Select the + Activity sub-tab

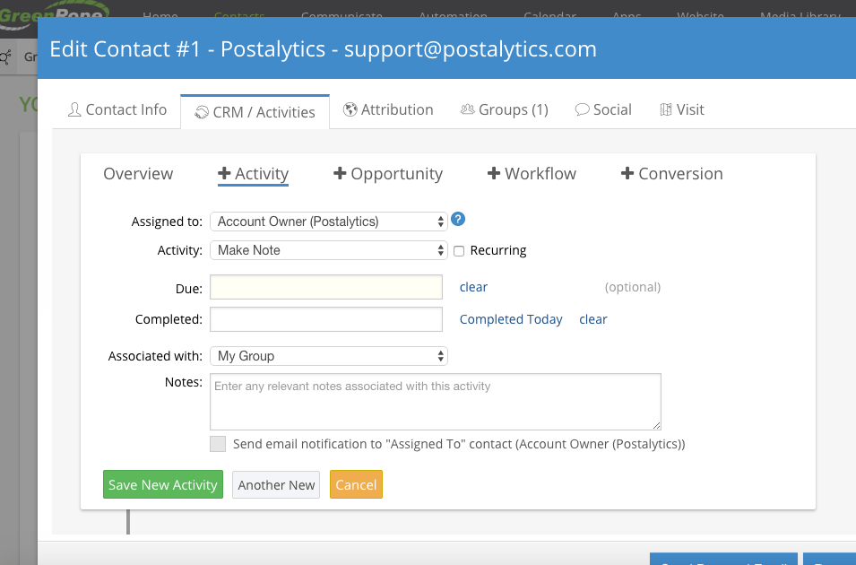253,174
